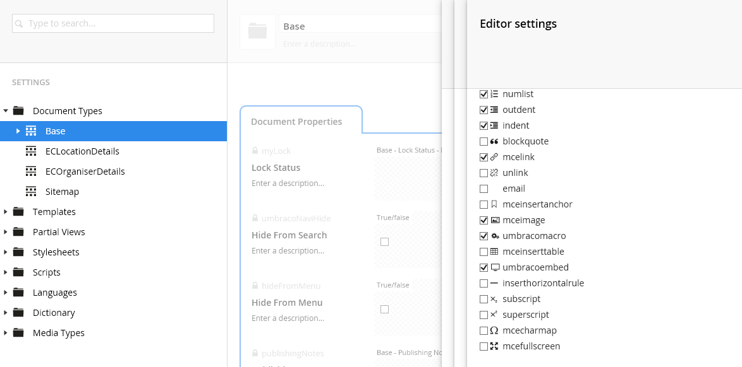Uncheck the numlist checkbox
742x367 pixels.
tap(484, 94)
